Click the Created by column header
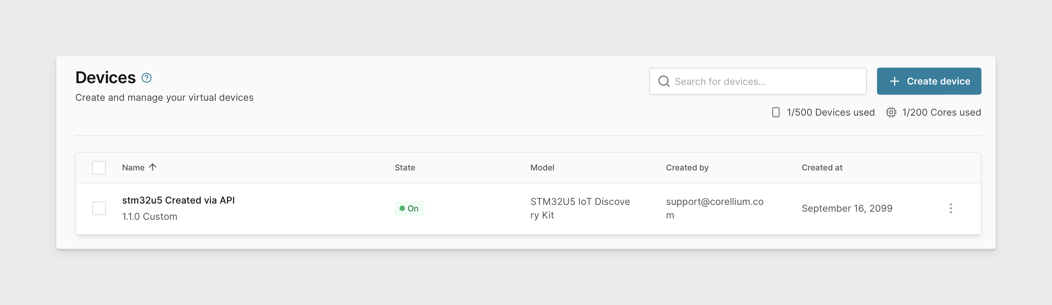Viewport: 1052px width, 305px height. (x=687, y=168)
